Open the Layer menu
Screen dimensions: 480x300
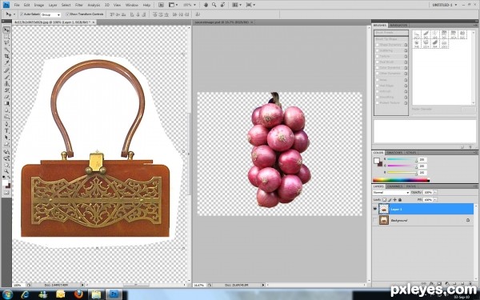[x=53, y=6]
